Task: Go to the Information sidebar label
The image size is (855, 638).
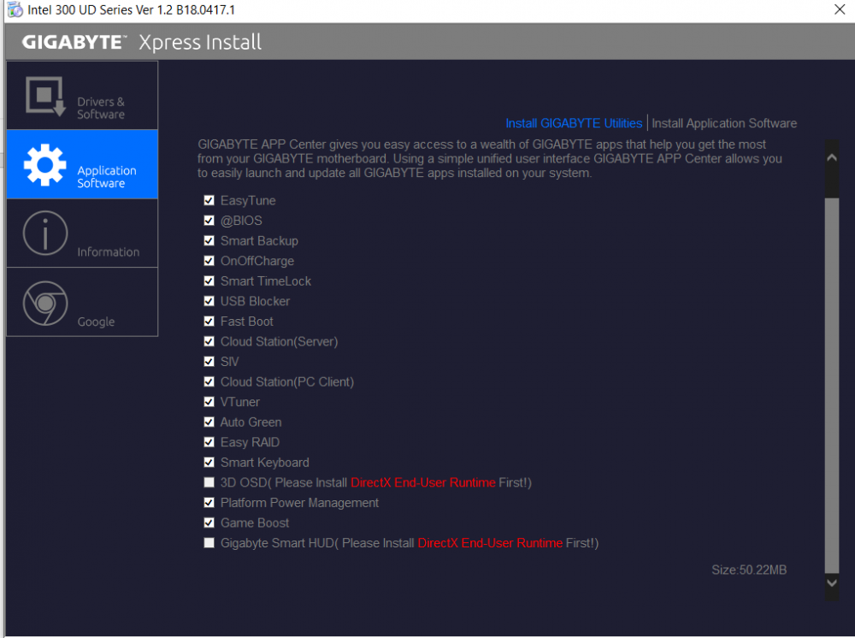Action: [109, 252]
